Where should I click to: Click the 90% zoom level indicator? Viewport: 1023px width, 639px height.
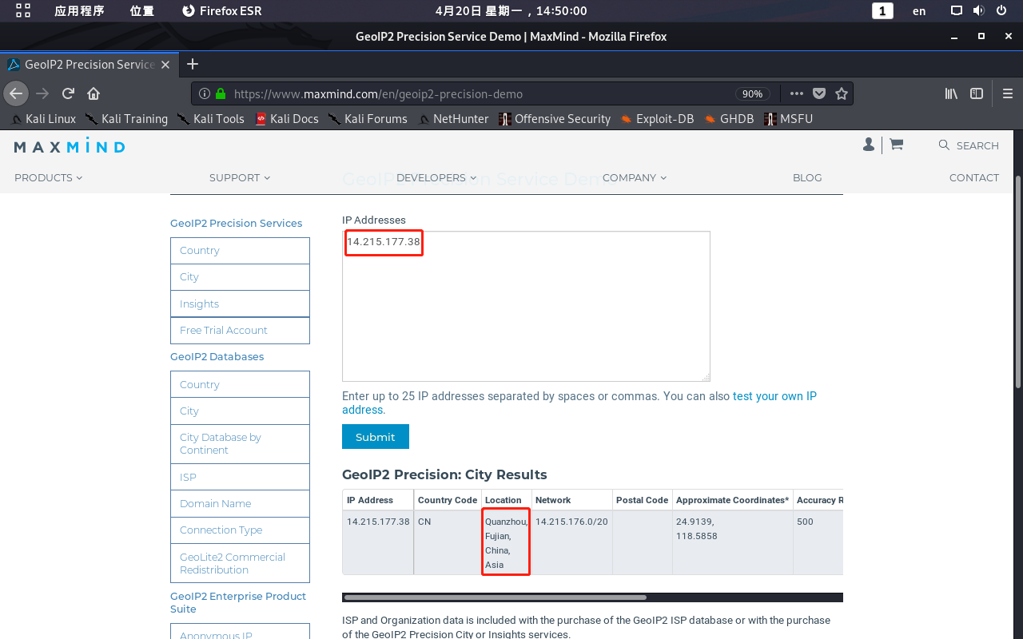coord(752,93)
